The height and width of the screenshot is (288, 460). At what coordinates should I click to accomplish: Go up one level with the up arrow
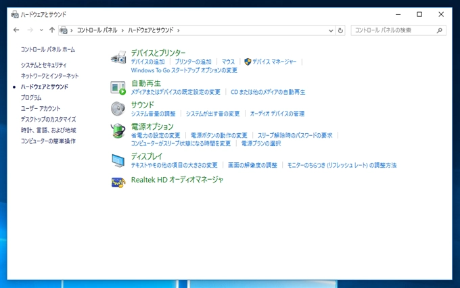pyautogui.click(x=52, y=30)
